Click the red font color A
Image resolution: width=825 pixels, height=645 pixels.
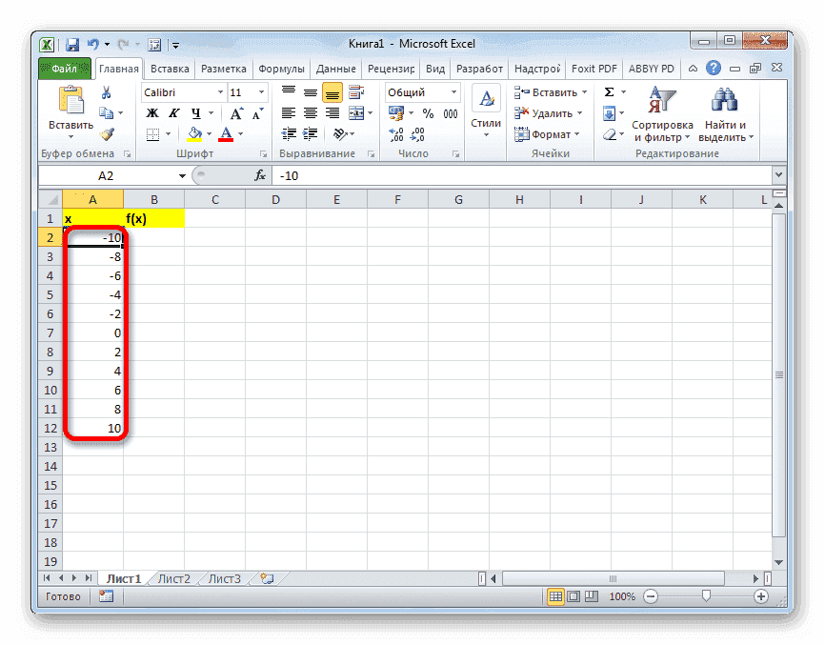click(226, 134)
